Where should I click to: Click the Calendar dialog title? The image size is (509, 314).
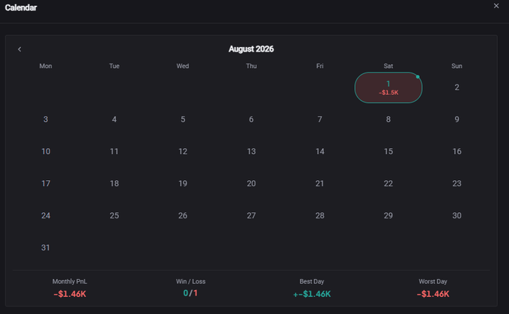[x=21, y=7]
